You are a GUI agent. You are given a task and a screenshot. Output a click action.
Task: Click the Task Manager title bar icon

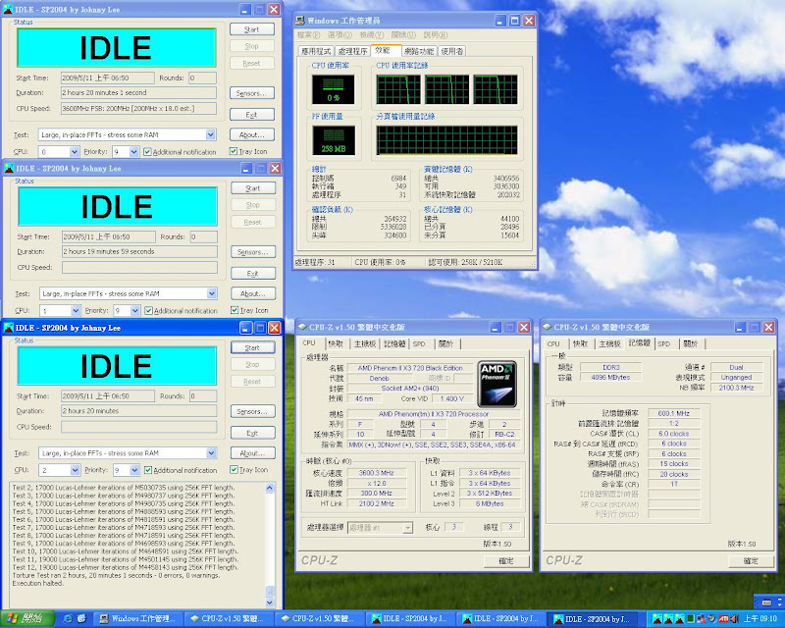[301, 20]
